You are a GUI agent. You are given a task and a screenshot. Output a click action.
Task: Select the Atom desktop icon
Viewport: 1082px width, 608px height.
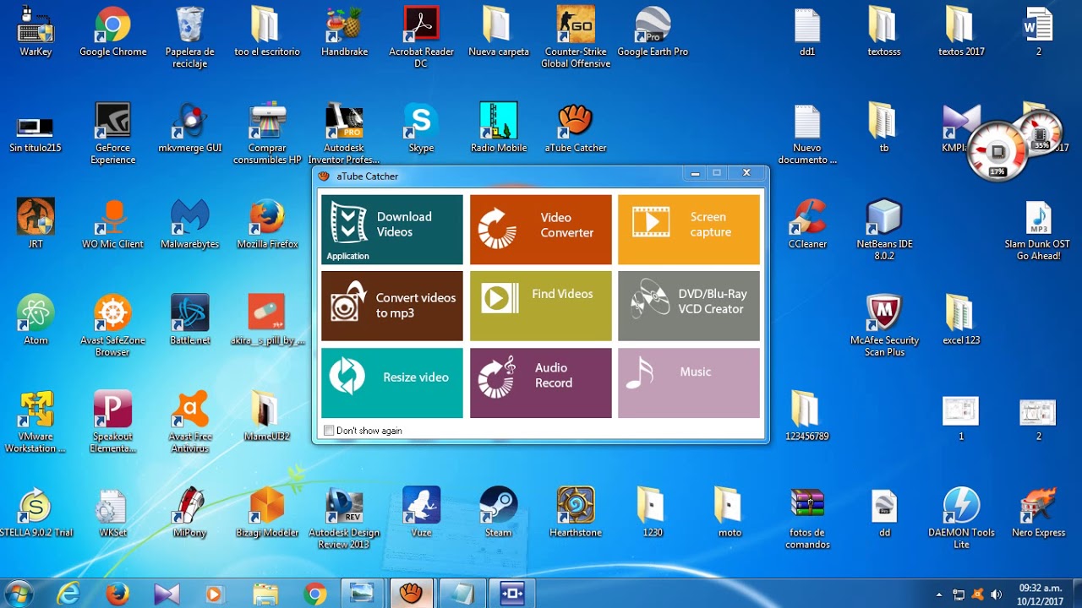(x=36, y=321)
